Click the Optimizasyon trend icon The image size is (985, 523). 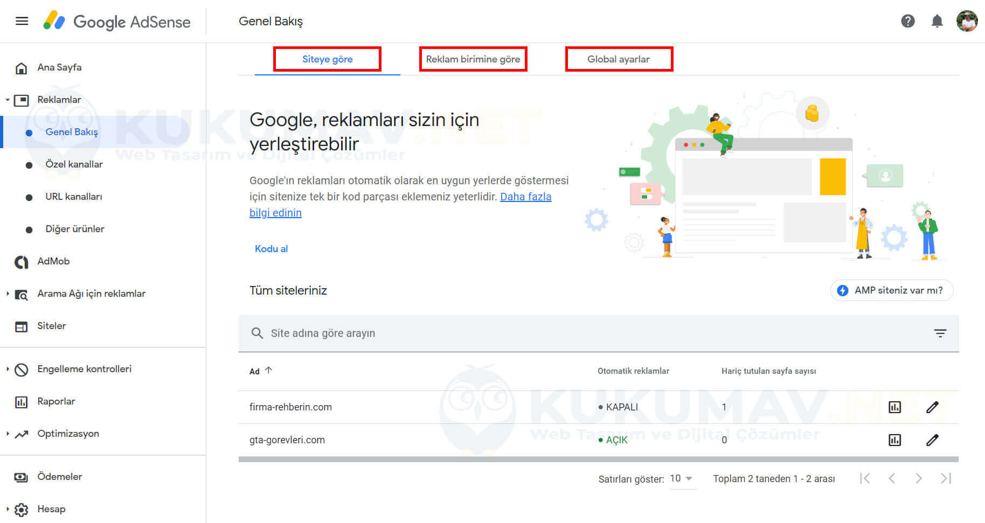(21, 434)
